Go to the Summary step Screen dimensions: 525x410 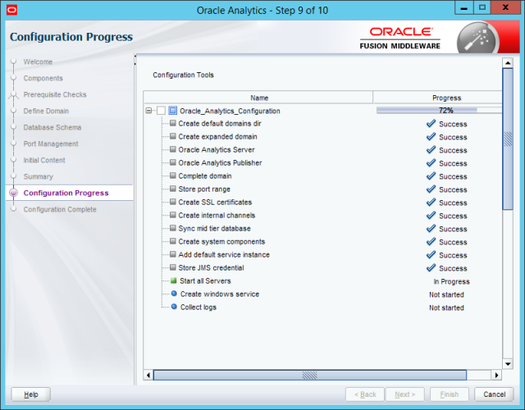coord(39,176)
